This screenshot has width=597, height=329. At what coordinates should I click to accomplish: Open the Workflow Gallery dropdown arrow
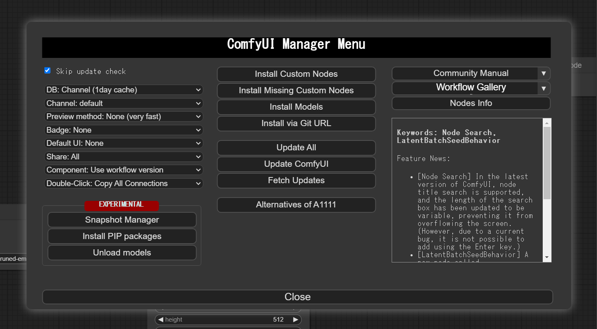(544, 88)
